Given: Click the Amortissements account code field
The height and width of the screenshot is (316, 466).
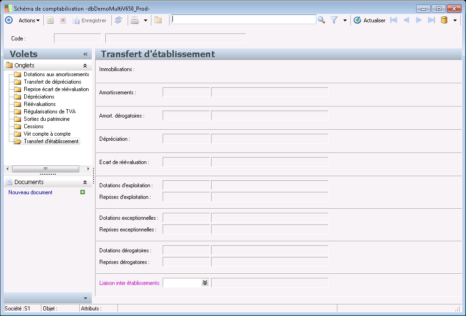Looking at the screenshot, I should pos(186,92).
